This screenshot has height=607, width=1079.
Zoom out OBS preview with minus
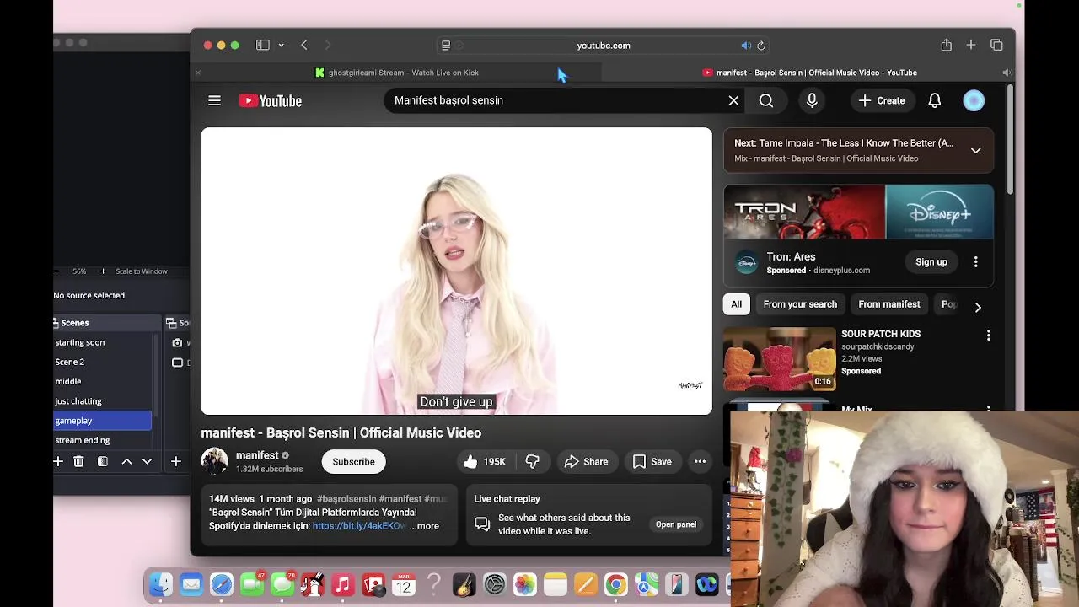(x=56, y=271)
